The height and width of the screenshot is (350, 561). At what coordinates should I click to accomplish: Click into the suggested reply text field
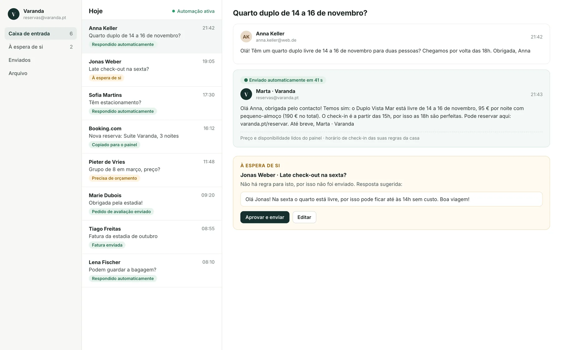click(x=391, y=199)
